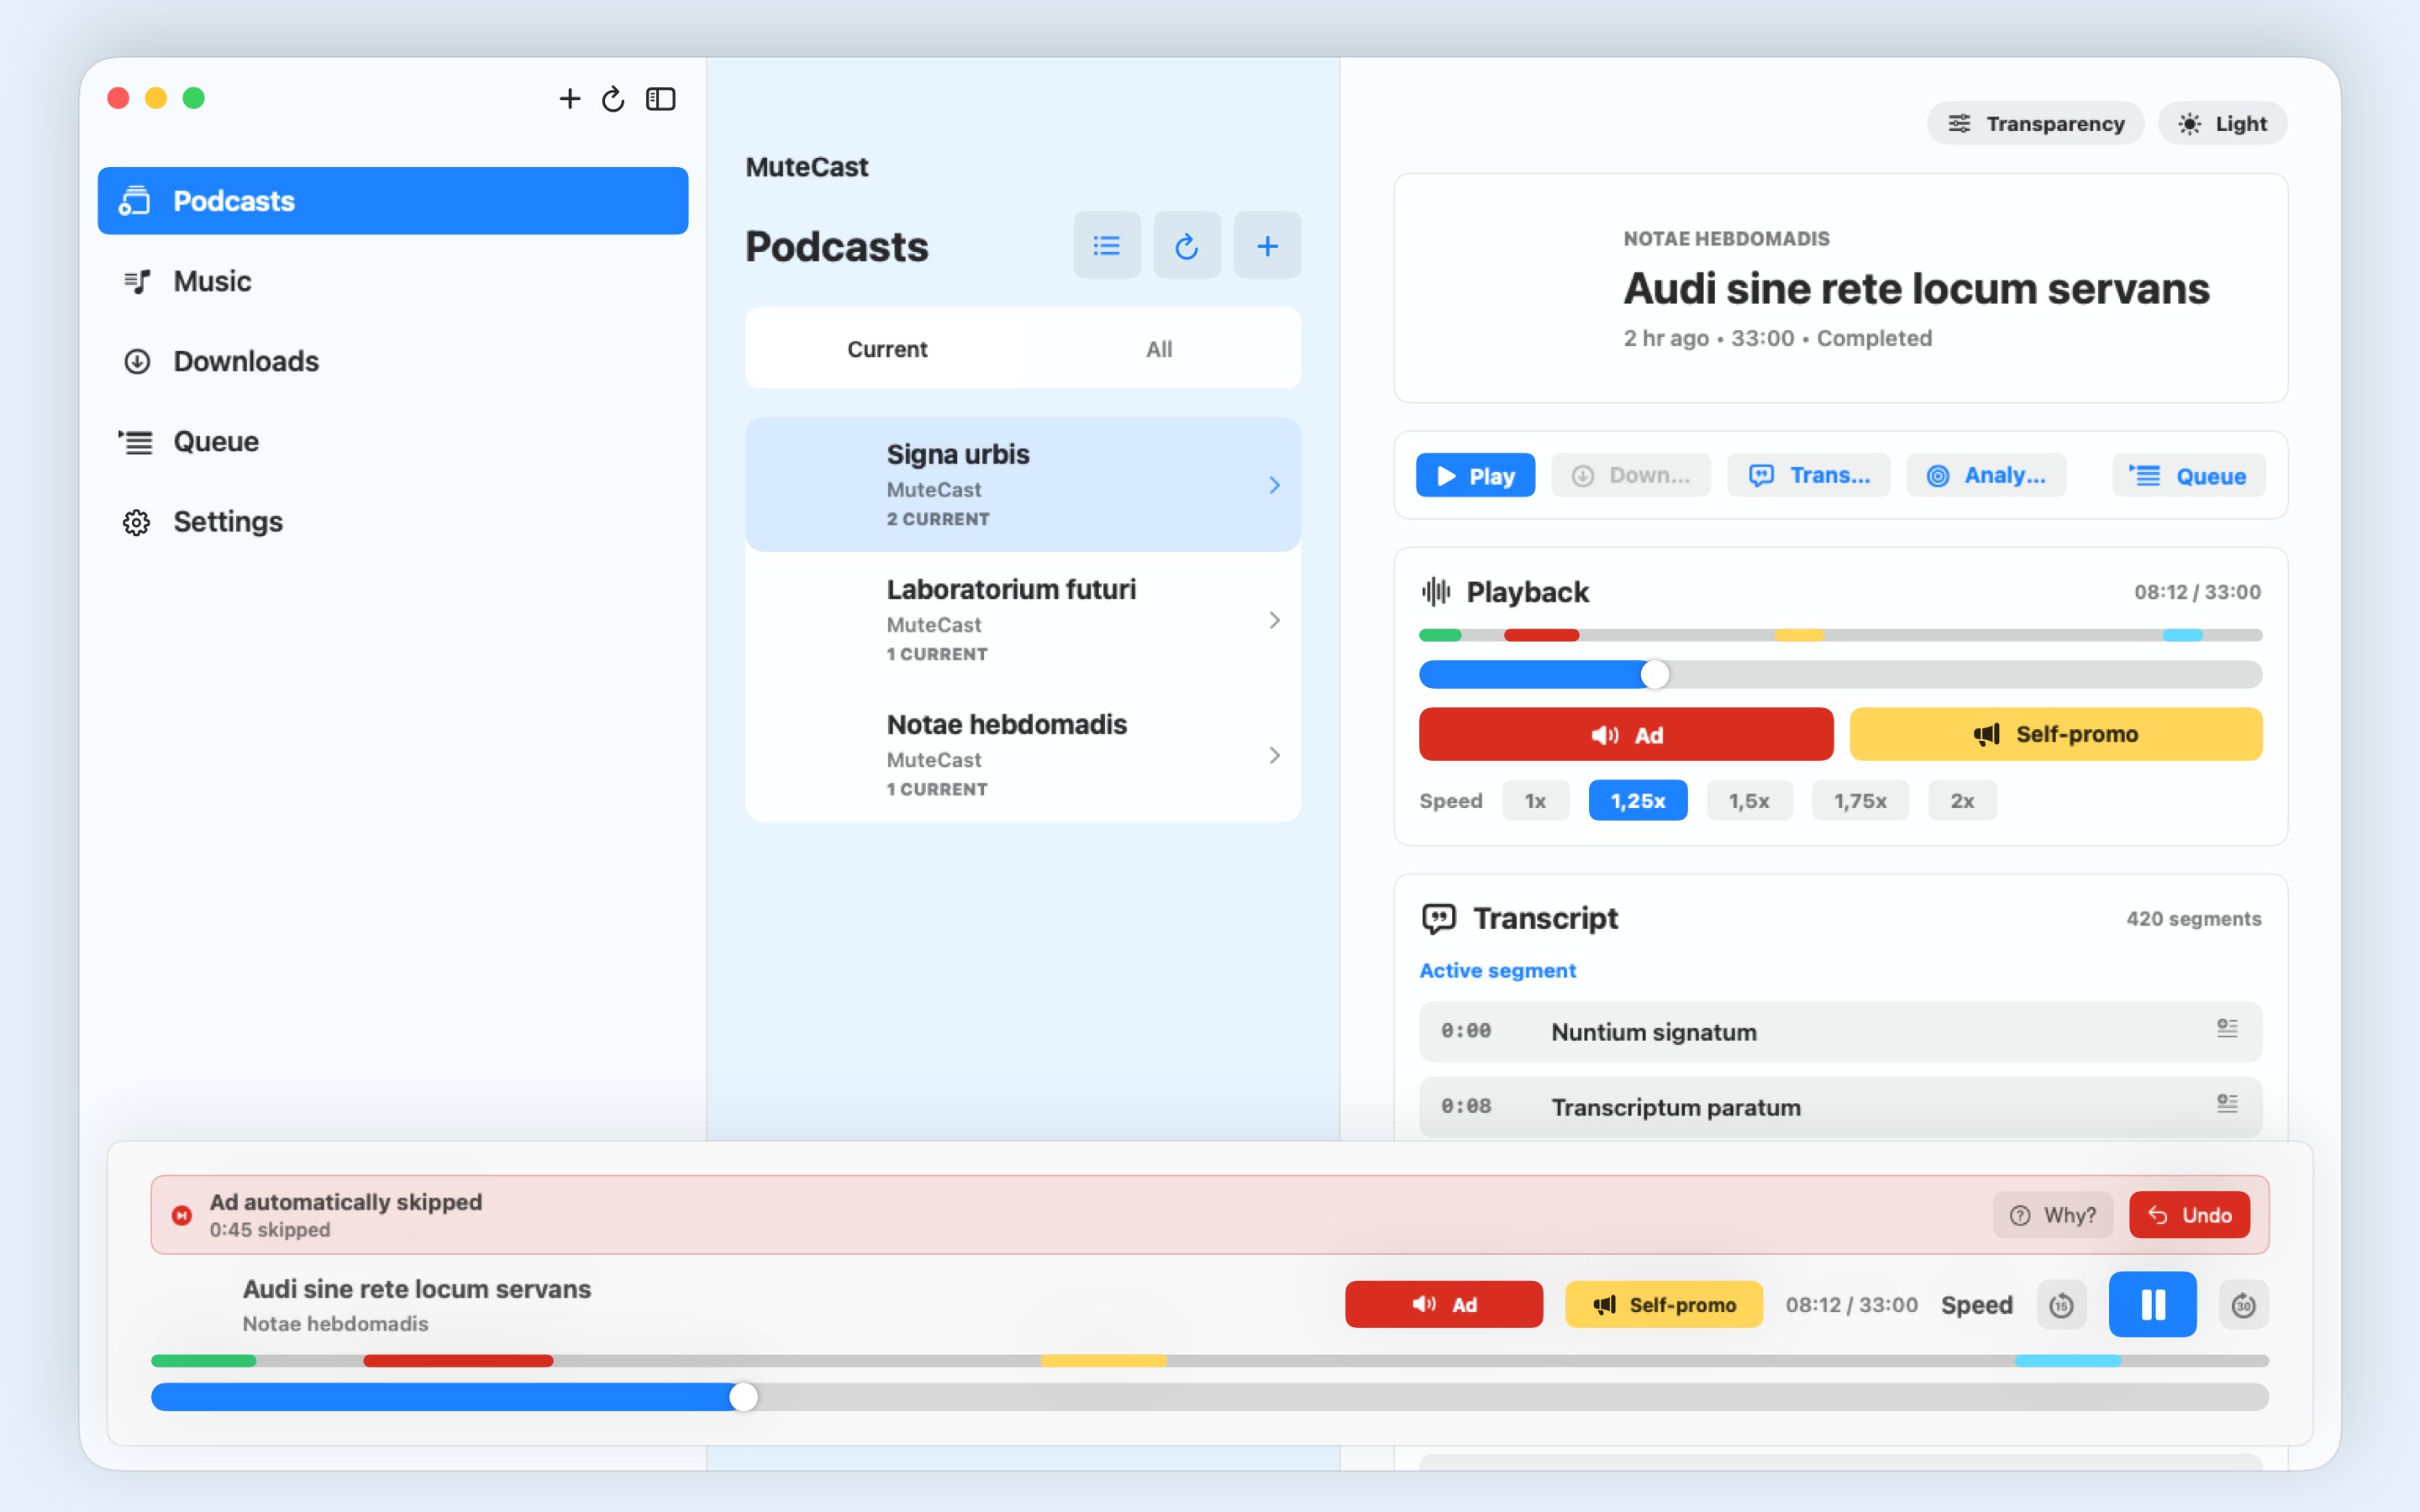Add episode with the Queue button
Image resolution: width=2420 pixels, height=1512 pixels.
(x=2188, y=475)
